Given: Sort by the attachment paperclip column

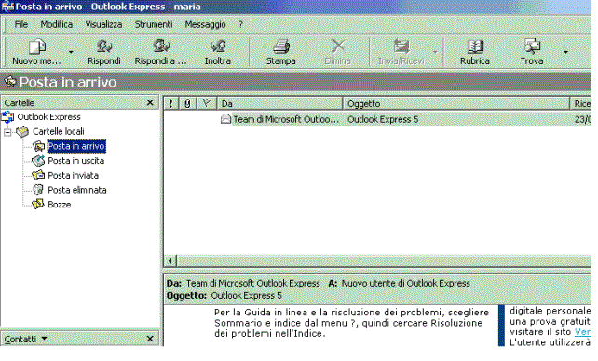Looking at the screenshot, I should [x=187, y=103].
